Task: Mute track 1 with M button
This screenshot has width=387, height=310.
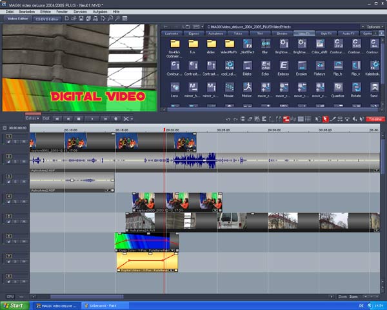Action: [x=24, y=141]
